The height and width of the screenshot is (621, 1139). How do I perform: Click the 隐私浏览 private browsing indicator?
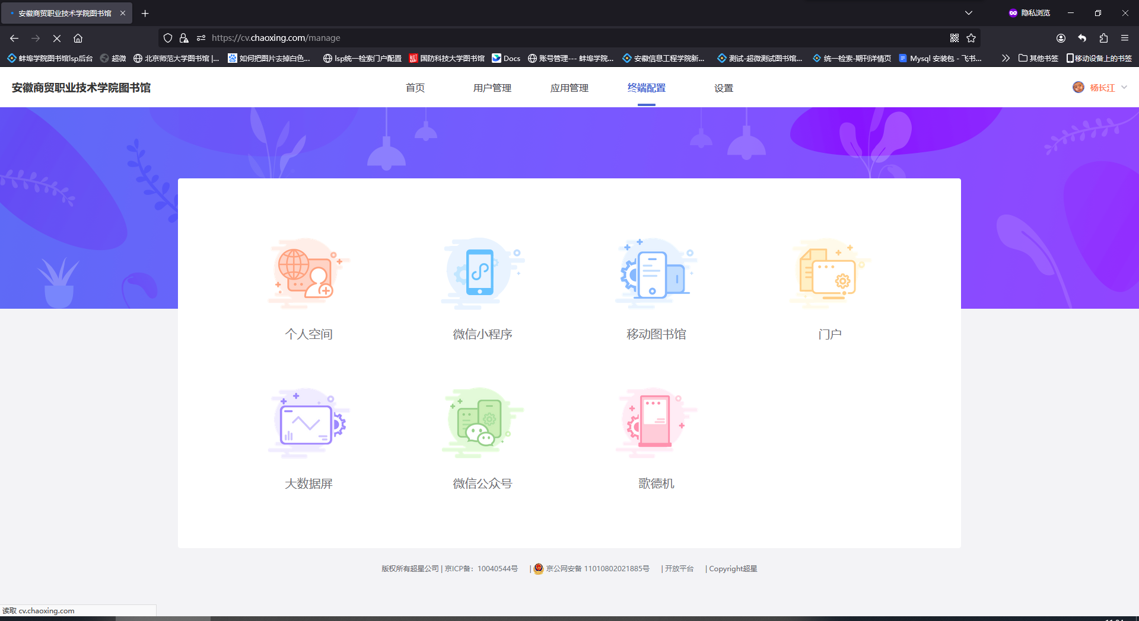coord(1029,13)
